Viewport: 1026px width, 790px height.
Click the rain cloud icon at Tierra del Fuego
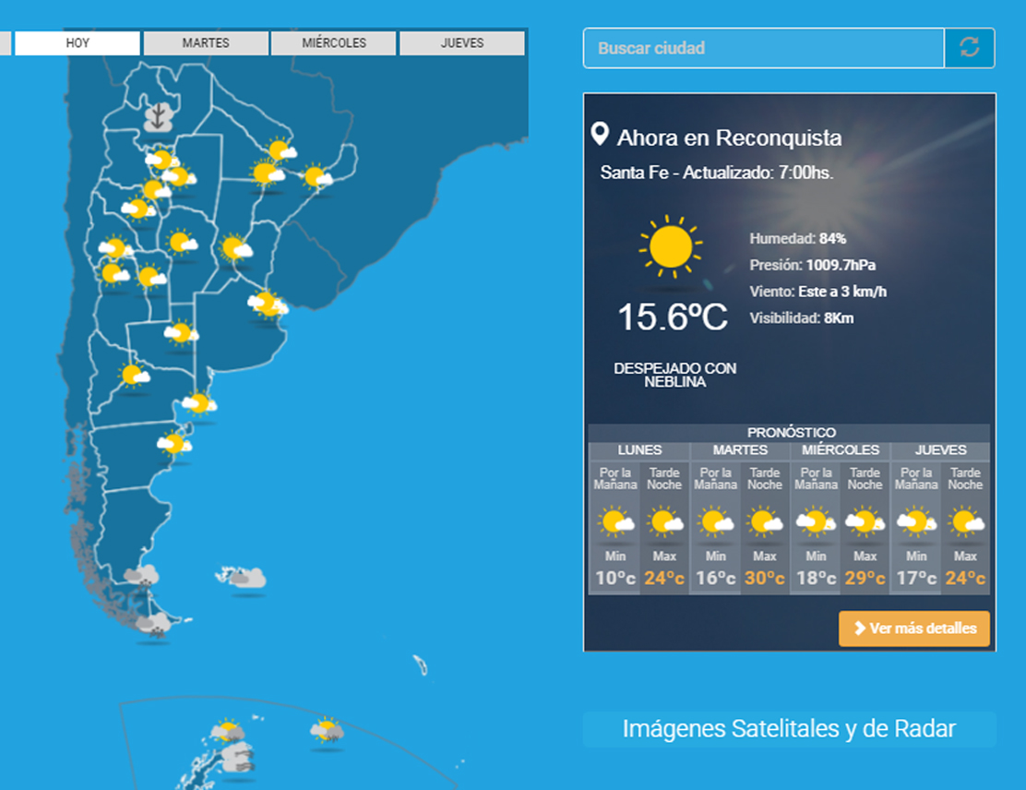(x=153, y=625)
